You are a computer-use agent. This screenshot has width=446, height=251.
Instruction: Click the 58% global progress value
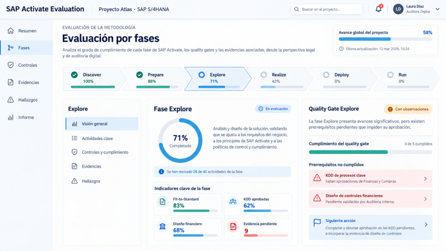point(428,32)
